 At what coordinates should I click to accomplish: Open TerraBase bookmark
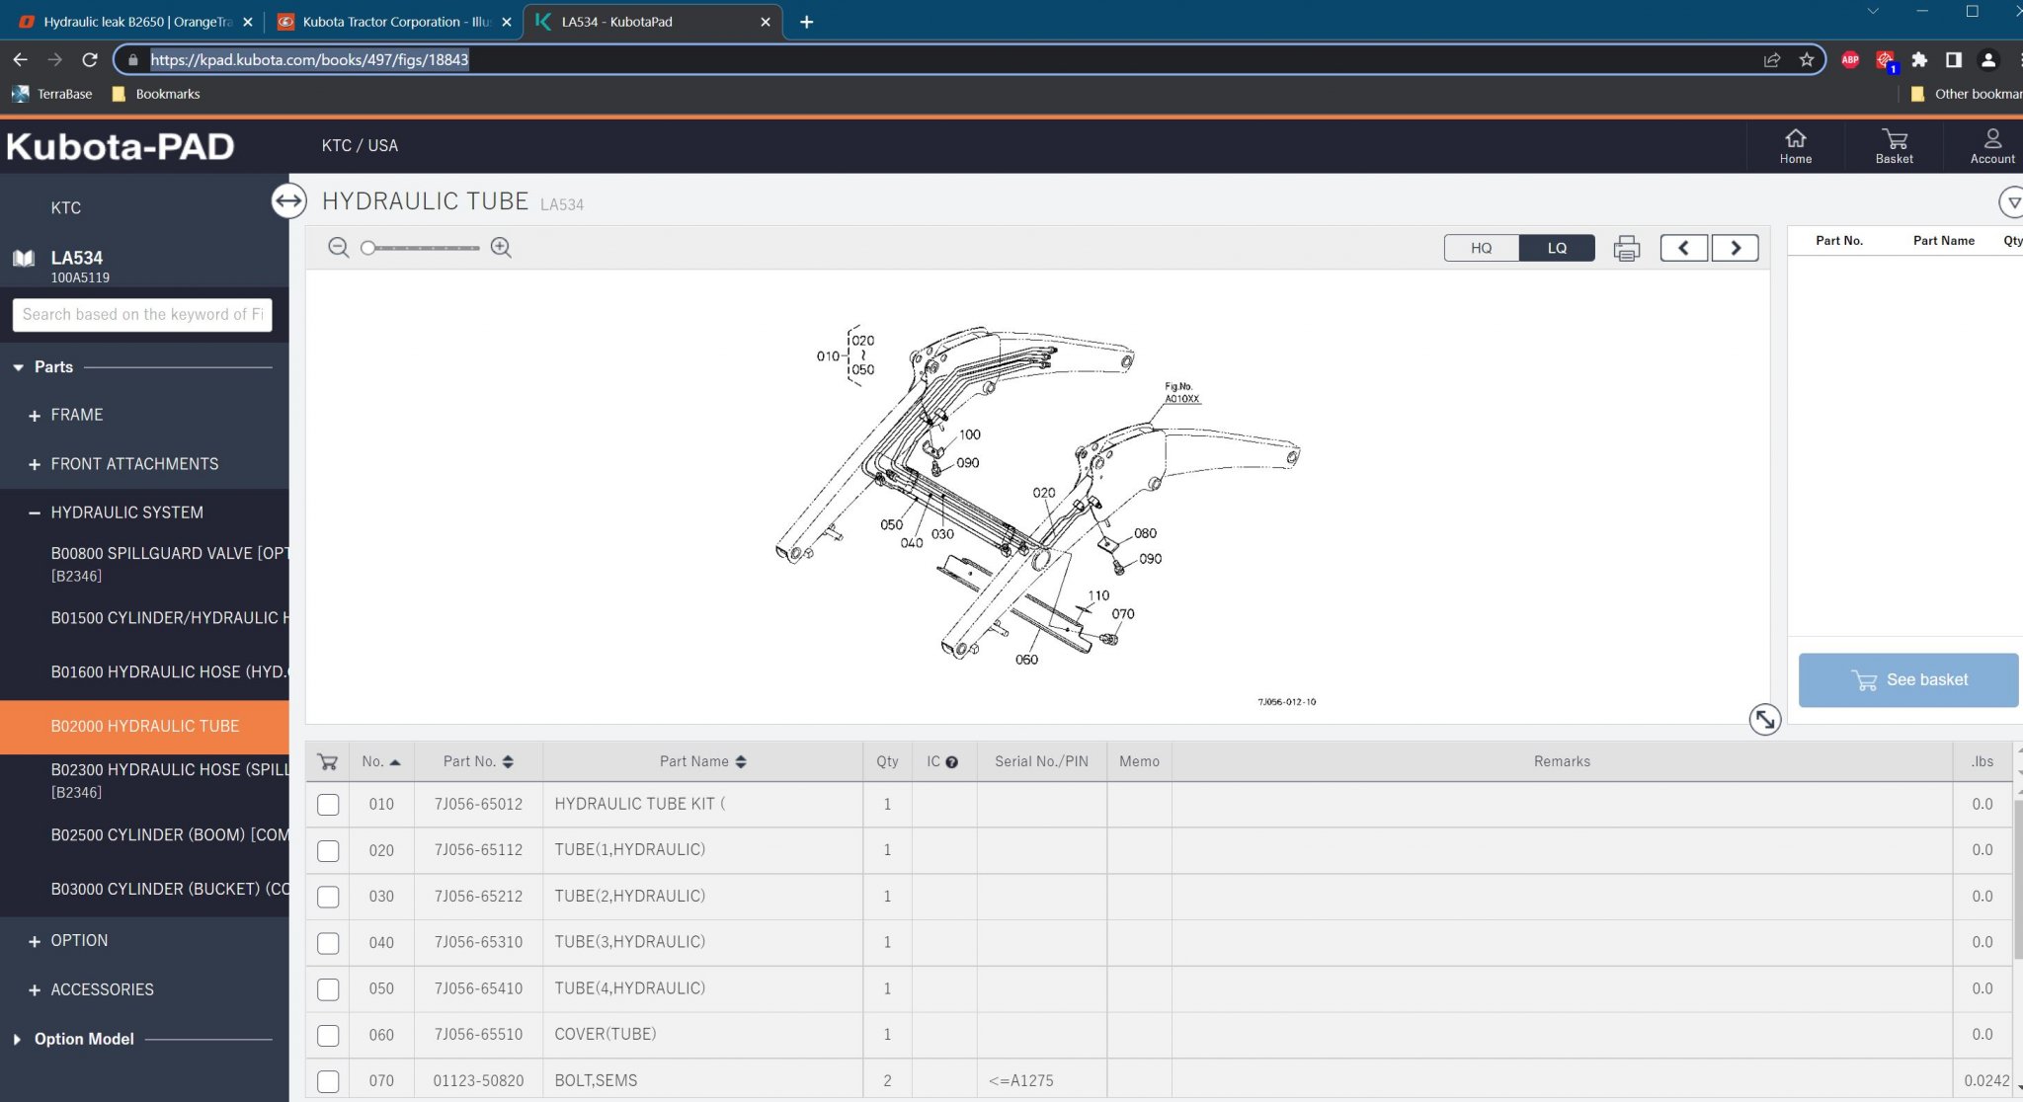[52, 94]
